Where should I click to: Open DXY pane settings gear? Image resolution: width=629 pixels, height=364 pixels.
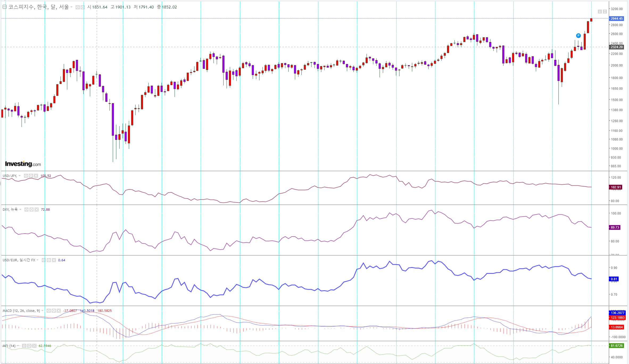(x=31, y=210)
